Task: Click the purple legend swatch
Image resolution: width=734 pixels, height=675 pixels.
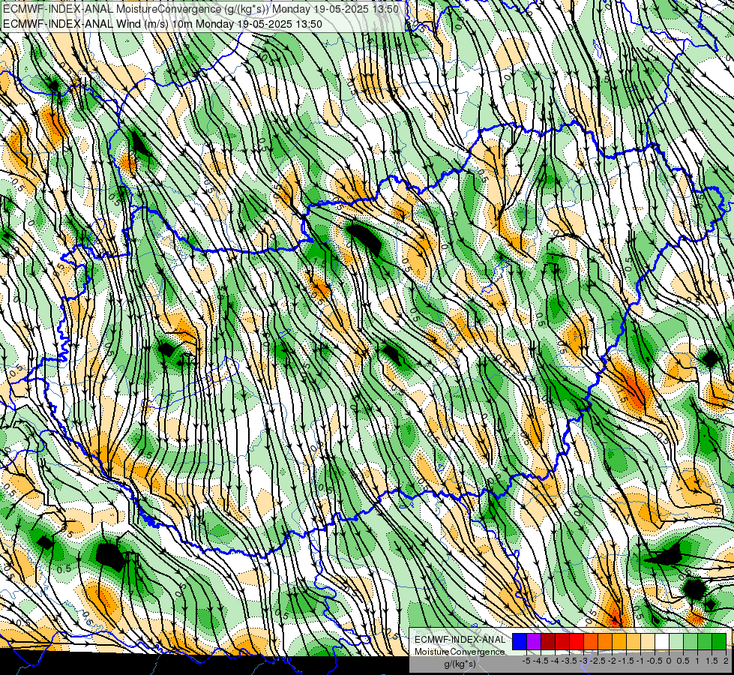Action: (534, 641)
